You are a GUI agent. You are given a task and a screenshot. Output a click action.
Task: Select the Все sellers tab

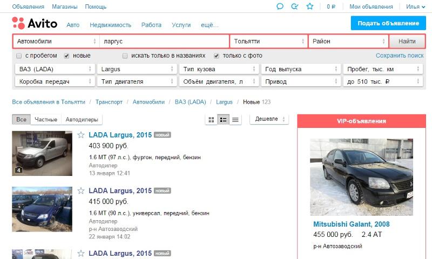click(21, 119)
